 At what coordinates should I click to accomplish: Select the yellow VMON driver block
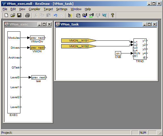(37, 48)
